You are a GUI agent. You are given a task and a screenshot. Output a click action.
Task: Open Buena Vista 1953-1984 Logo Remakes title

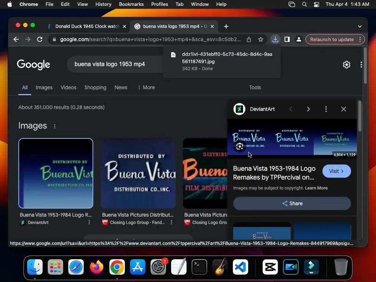tap(274, 173)
